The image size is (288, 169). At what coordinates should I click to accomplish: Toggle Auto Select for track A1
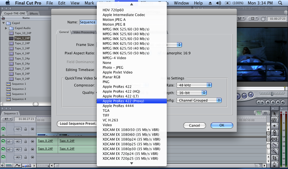tap(32, 142)
